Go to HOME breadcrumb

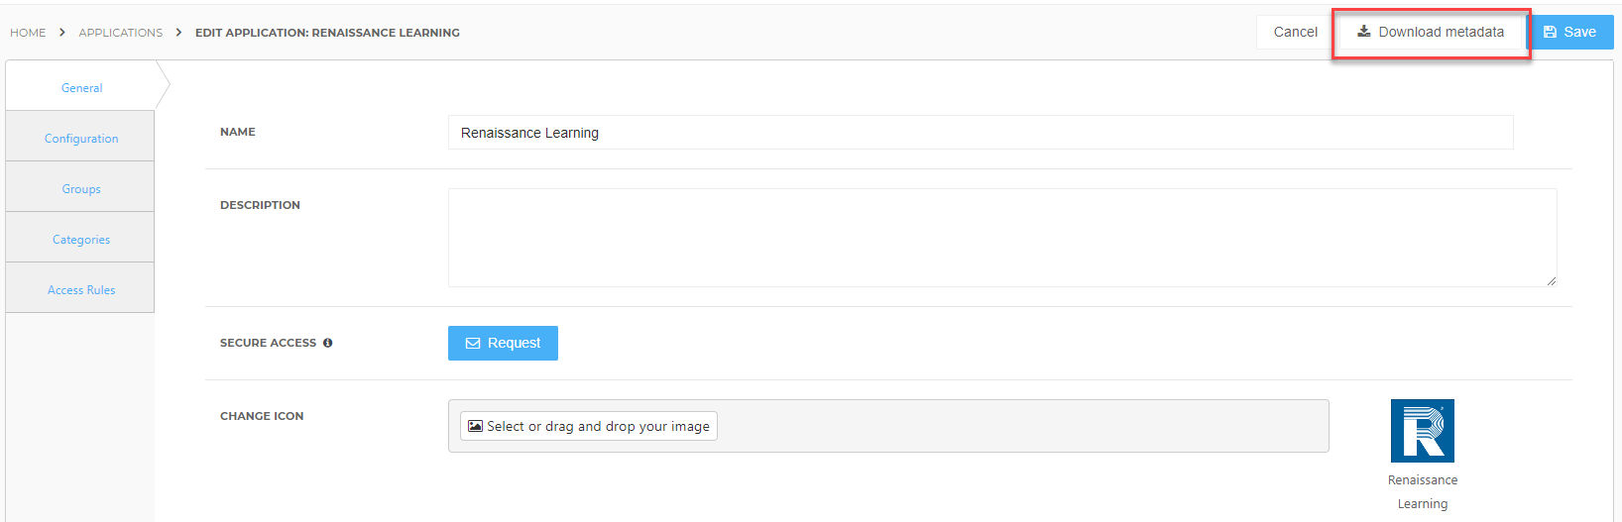28,33
